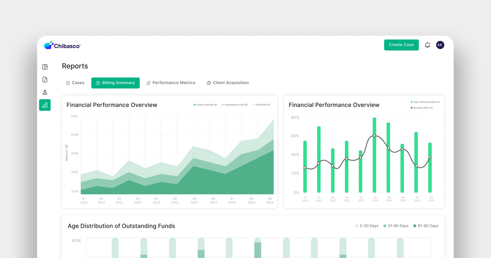Open the notifications bell
Image resolution: width=491 pixels, height=258 pixels.
click(427, 45)
